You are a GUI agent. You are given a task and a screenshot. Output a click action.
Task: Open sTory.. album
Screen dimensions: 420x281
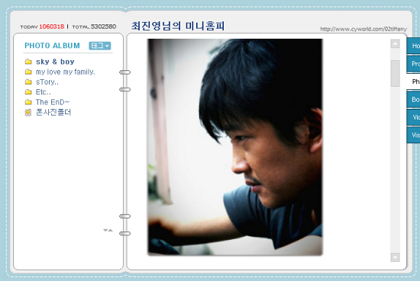[47, 82]
